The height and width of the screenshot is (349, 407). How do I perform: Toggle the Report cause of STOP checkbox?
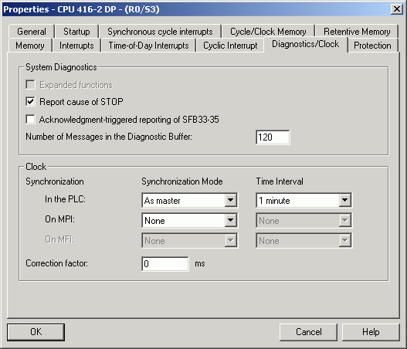pyautogui.click(x=30, y=101)
